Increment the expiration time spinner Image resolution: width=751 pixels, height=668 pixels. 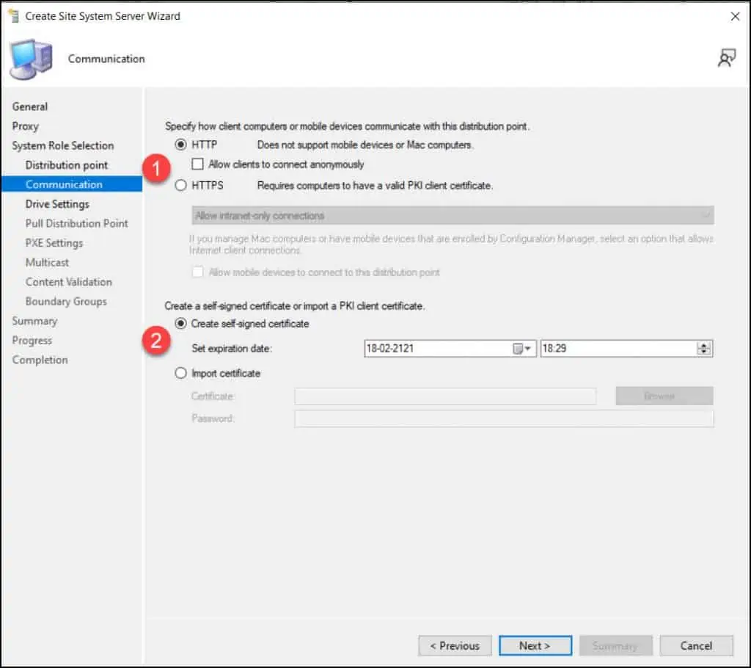click(705, 345)
